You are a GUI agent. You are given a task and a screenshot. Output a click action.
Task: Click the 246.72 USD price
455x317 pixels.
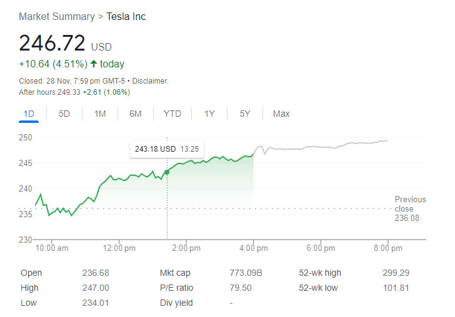[x=52, y=43]
